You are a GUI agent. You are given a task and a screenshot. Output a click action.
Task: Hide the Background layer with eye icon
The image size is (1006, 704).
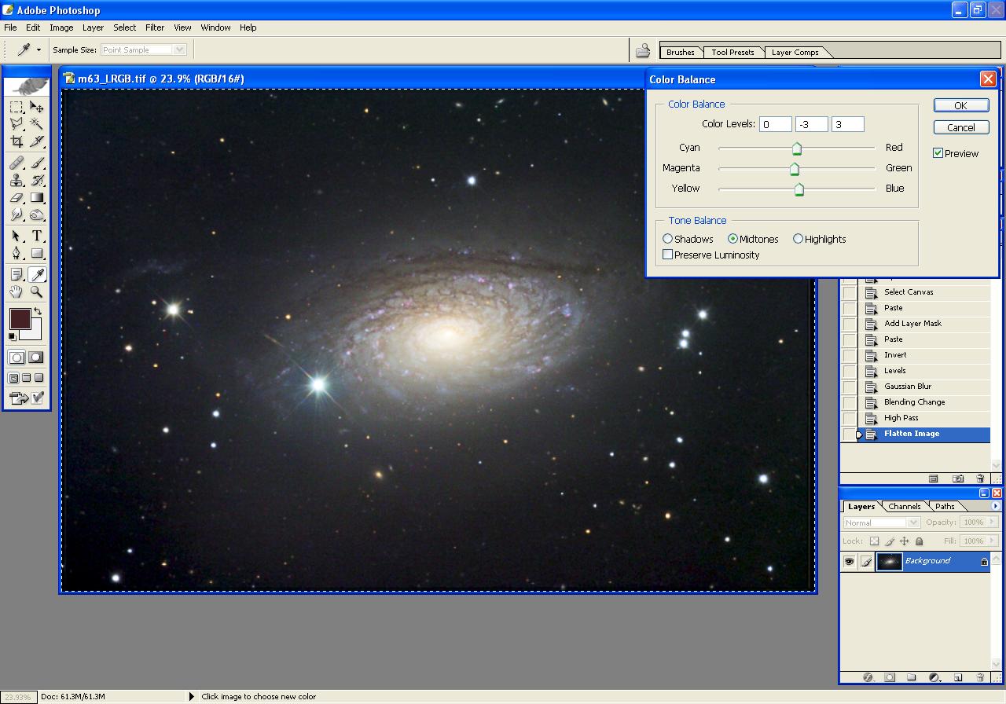point(849,561)
